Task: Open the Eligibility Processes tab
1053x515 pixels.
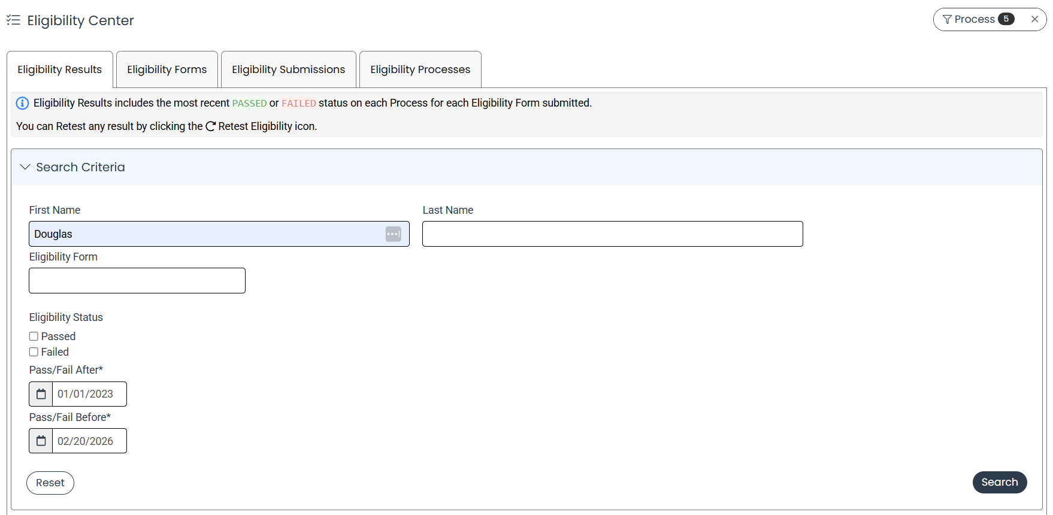Action: click(420, 69)
